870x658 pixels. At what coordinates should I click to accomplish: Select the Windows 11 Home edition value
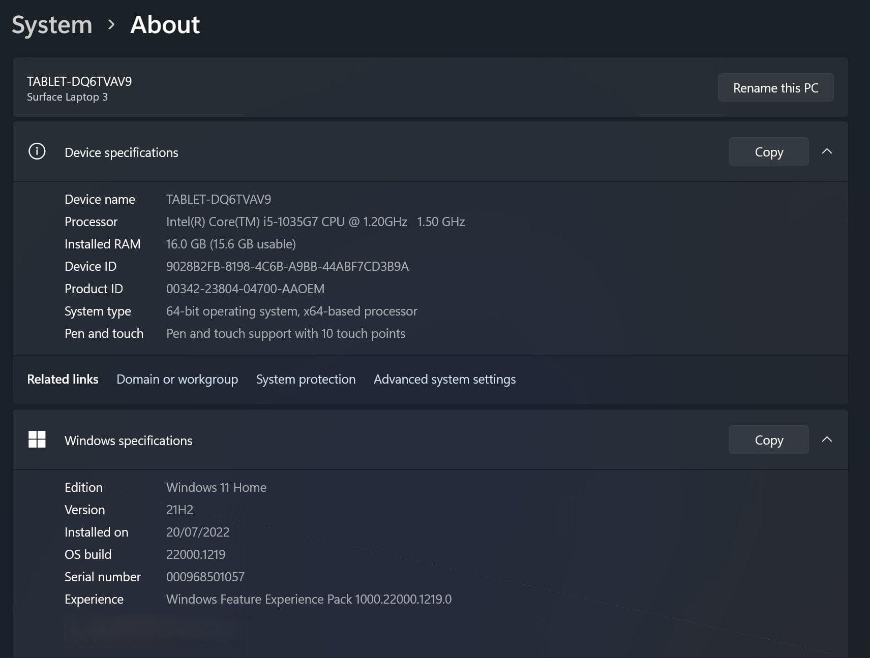pos(216,487)
